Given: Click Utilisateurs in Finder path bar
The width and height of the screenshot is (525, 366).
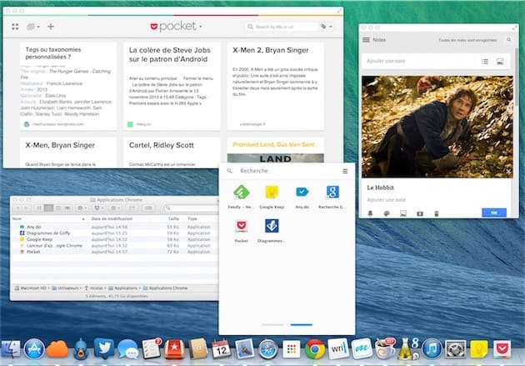Looking at the screenshot, I should coord(65,288).
